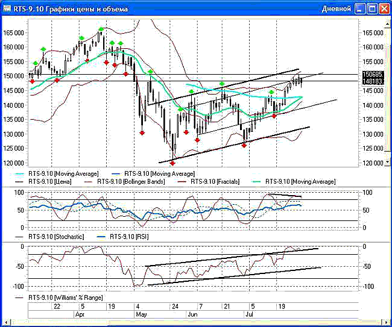392x327 pixels.
Task: Click the 22 date label on time axis
Action: pos(57,307)
